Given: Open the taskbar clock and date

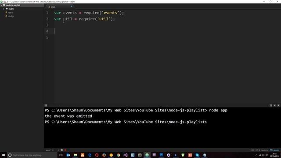Looking at the screenshot, I should (274, 155).
